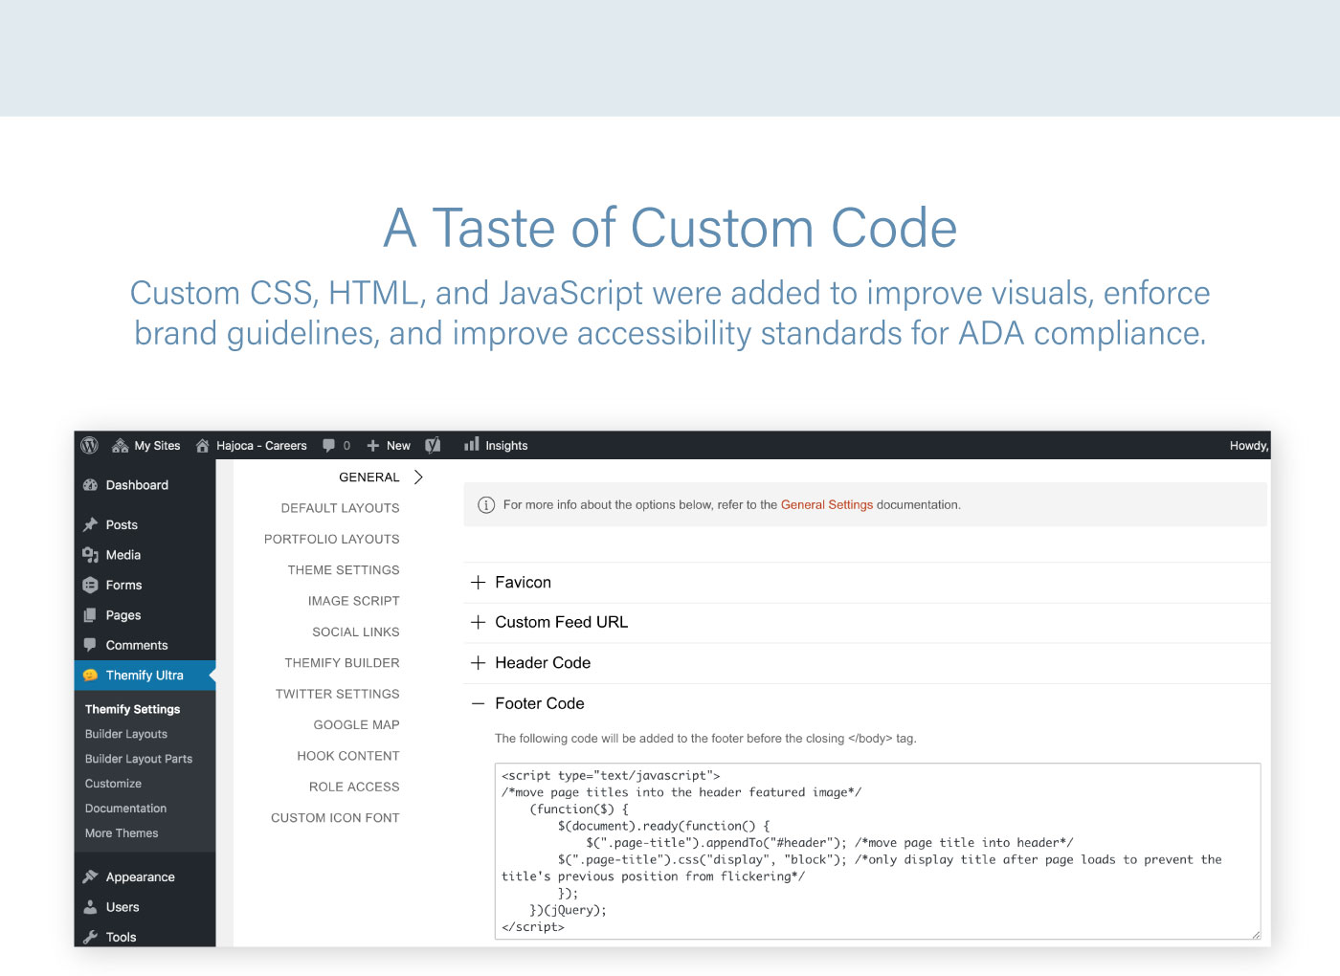Expand the Header Code section
Image resolution: width=1340 pixels, height=976 pixels.
(479, 663)
